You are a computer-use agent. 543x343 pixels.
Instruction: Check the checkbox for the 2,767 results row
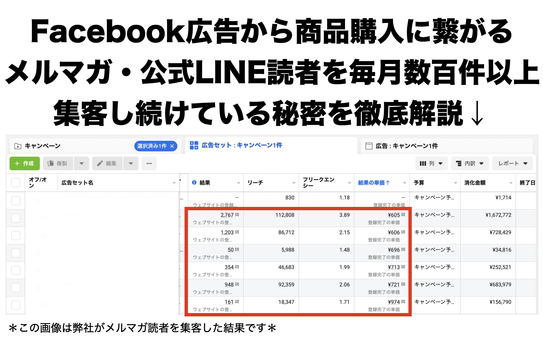[16, 218]
